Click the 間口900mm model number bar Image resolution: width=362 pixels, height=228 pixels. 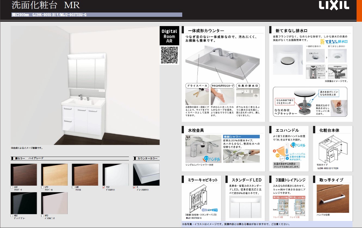[x=97, y=15]
